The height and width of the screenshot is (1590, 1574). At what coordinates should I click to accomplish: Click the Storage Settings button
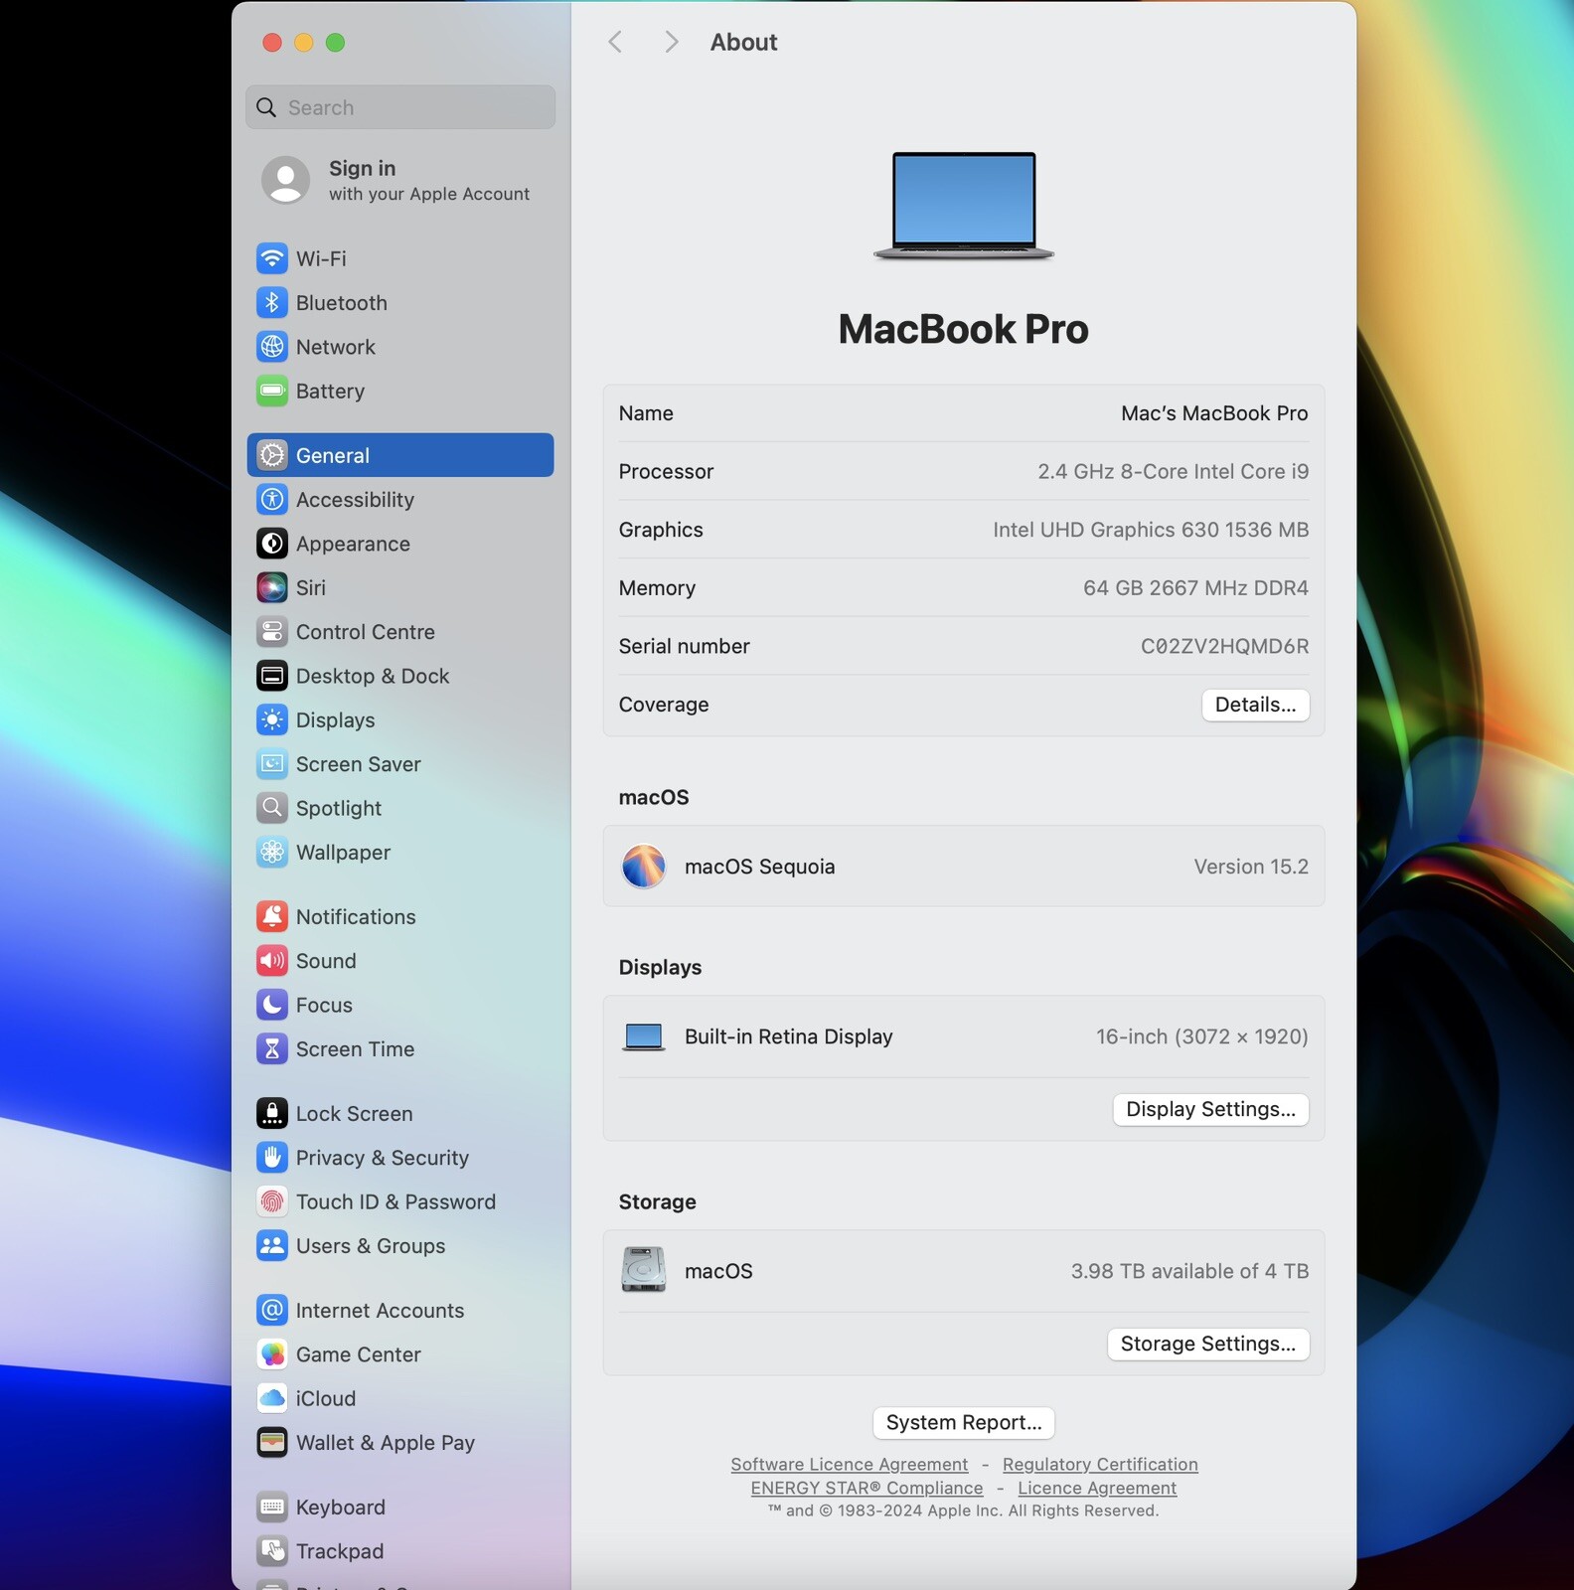point(1207,1344)
